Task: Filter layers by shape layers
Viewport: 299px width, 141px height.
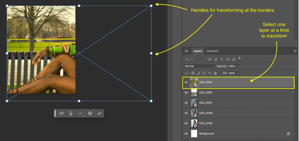Action: pos(228,59)
